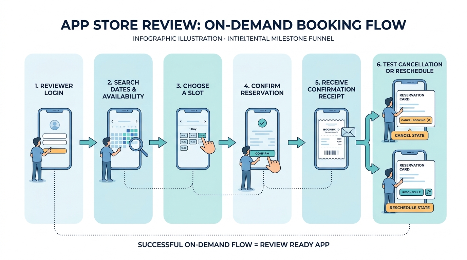This screenshot has width=467, height=260.
Task: Click next-day chevron on slot picker phone
Action: (205, 121)
